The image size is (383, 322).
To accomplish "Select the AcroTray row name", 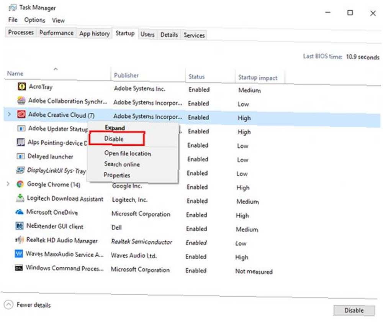I will [x=41, y=87].
